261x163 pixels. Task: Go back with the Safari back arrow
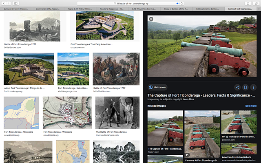click(4, 3)
